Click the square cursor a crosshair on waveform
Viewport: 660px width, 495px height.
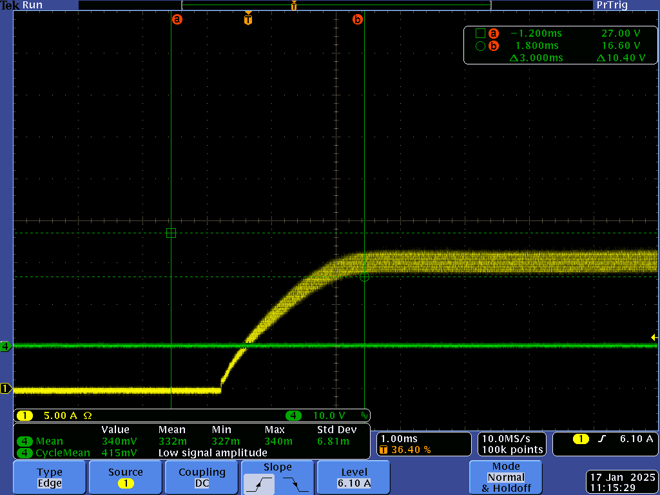point(171,233)
